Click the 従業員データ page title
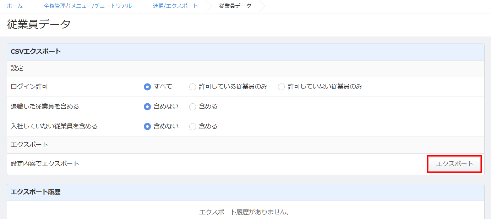Image resolution: width=491 pixels, height=219 pixels. pyautogui.click(x=39, y=24)
